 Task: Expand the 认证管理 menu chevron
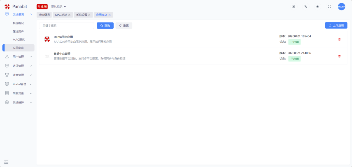point(31,66)
